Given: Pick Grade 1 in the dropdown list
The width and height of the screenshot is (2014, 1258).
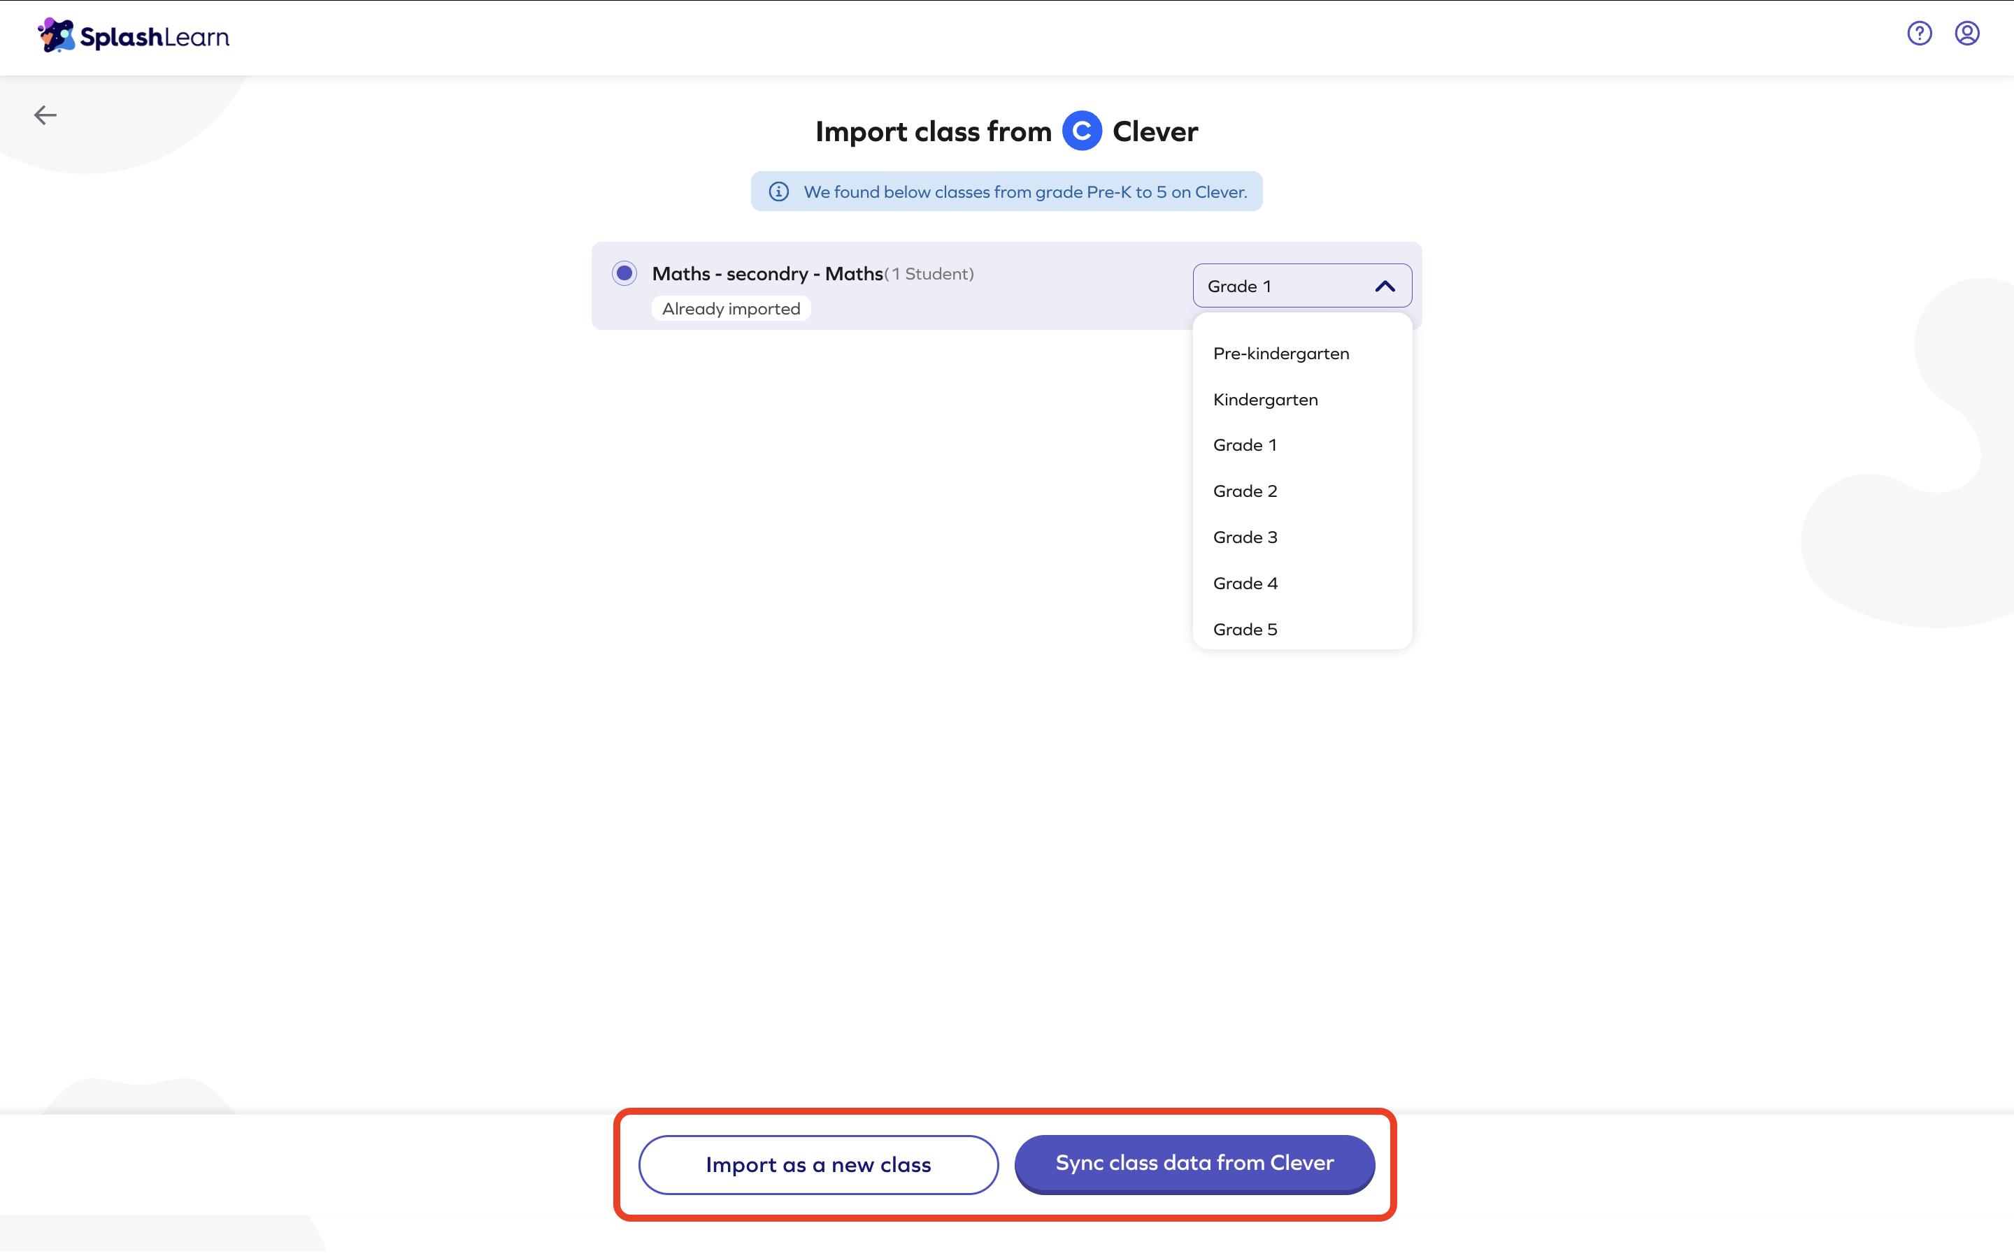Looking at the screenshot, I should tap(1244, 445).
